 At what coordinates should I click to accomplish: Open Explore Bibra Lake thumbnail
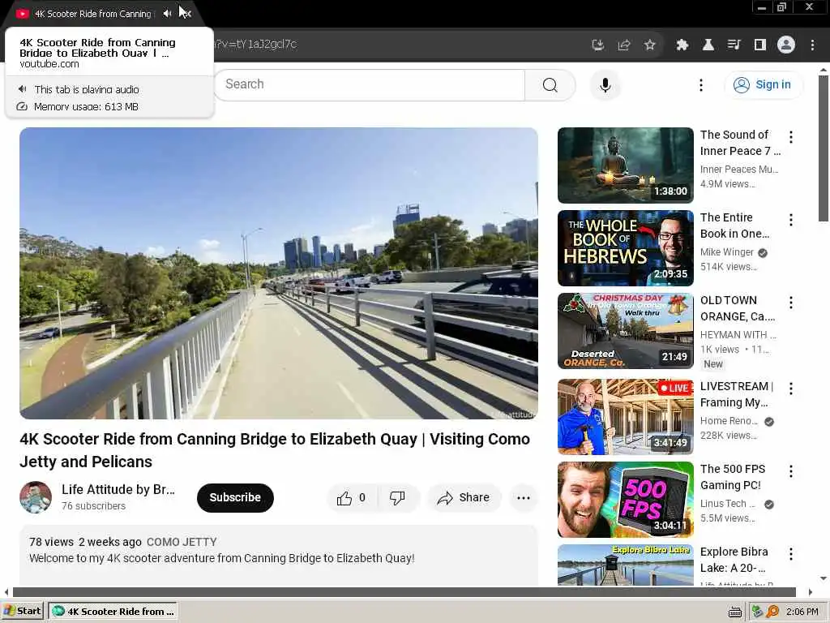625,565
